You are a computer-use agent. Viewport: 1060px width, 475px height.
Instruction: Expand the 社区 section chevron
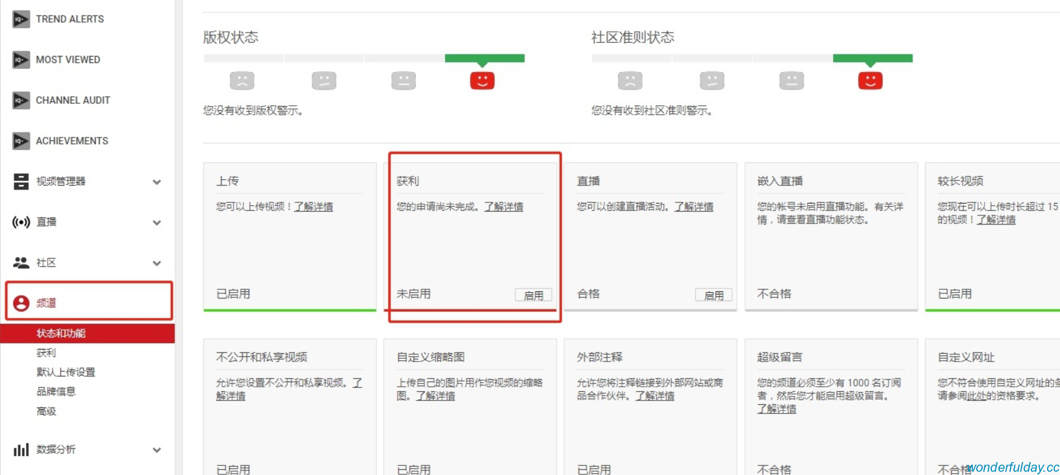pos(156,263)
